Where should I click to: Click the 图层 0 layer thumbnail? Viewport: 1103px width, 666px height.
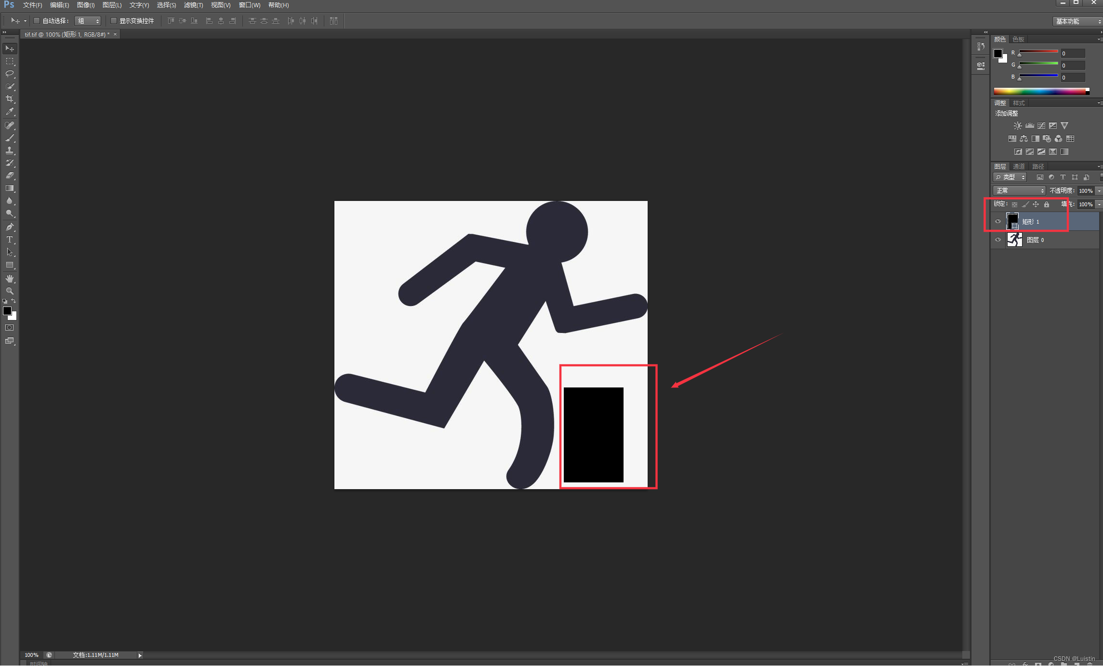1014,240
